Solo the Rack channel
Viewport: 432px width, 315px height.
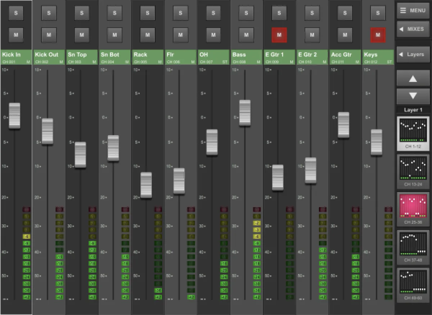click(148, 13)
